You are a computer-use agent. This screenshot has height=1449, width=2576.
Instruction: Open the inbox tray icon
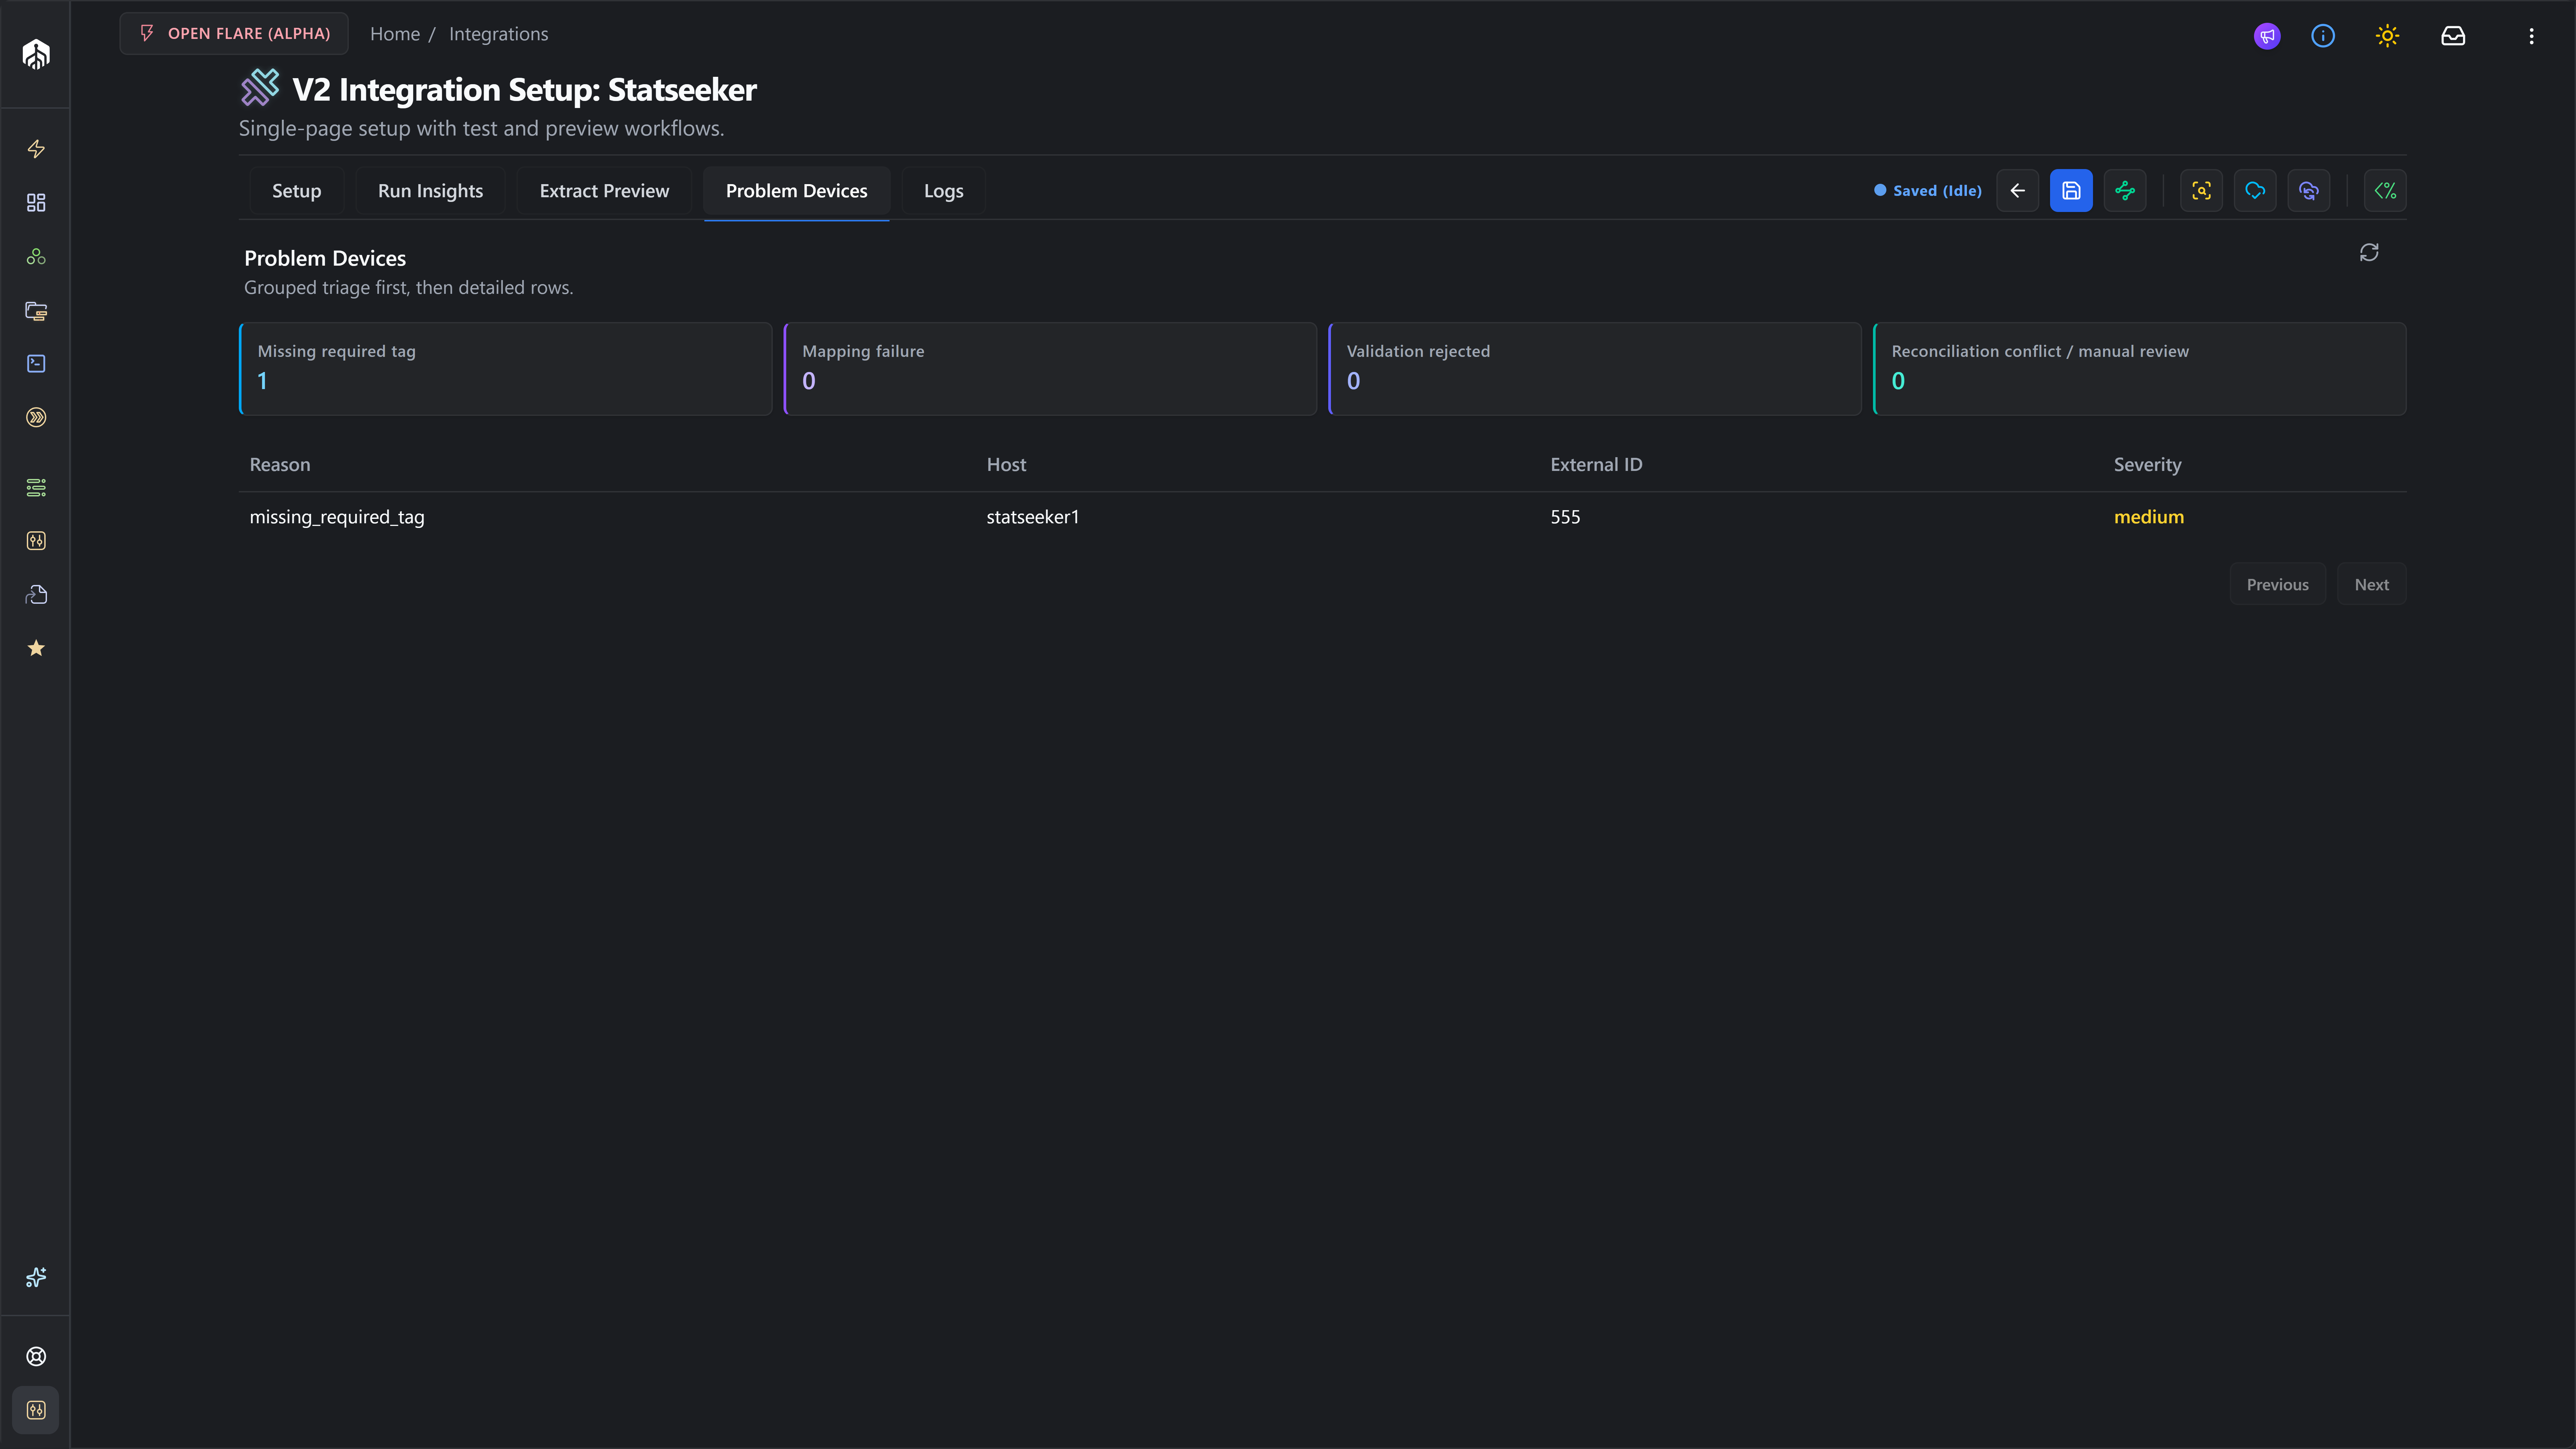pyautogui.click(x=2453, y=36)
